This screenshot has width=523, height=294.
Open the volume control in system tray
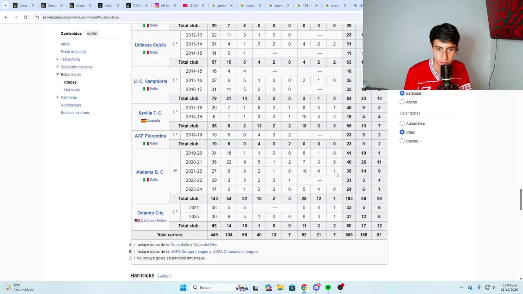tap(494, 287)
